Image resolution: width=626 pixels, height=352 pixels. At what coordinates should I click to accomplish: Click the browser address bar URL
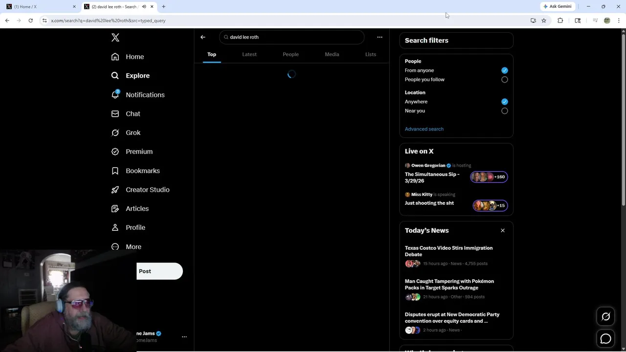(x=108, y=21)
